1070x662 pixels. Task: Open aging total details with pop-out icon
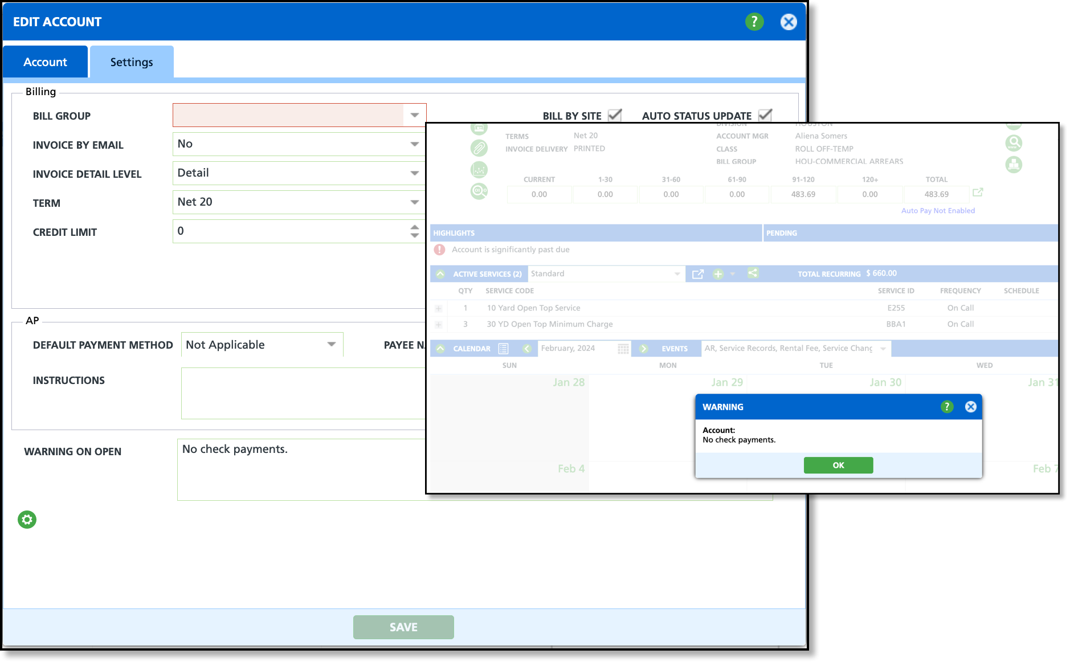pos(978,193)
